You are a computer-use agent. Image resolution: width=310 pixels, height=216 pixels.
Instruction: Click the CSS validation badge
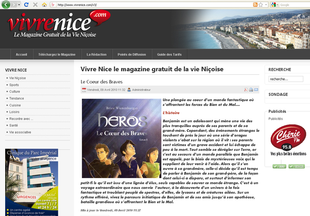(x=279, y=166)
